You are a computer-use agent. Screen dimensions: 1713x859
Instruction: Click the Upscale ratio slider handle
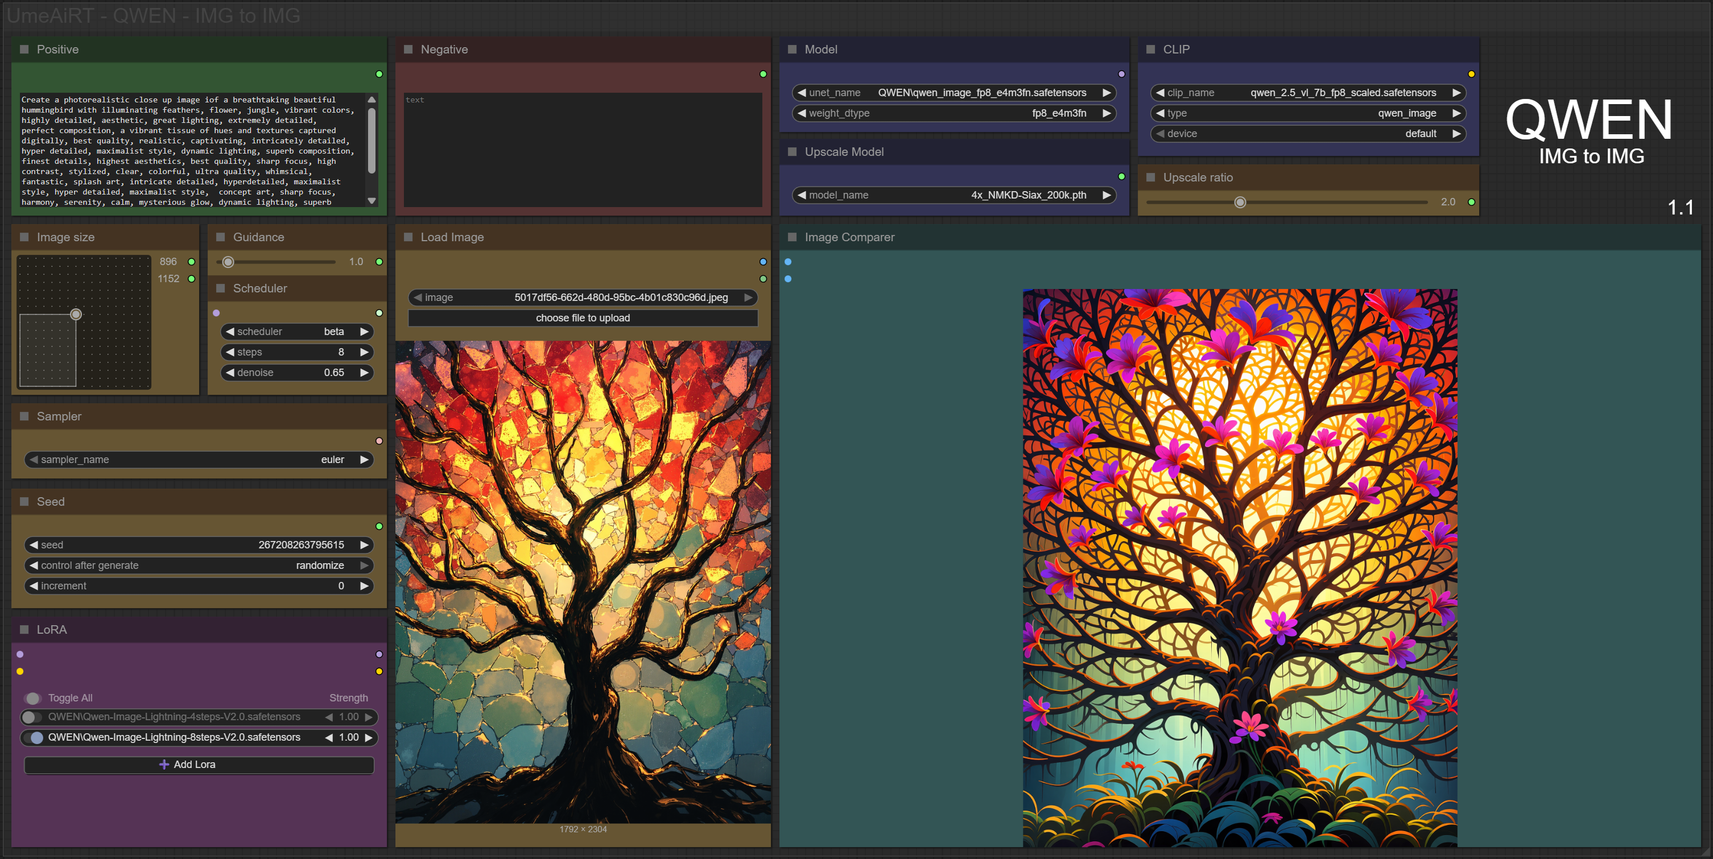1240,202
